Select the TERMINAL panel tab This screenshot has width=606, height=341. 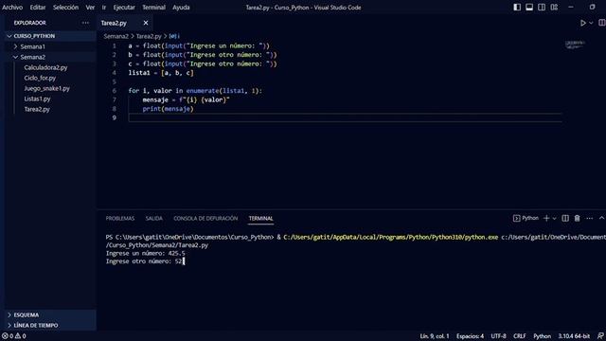[261, 219]
